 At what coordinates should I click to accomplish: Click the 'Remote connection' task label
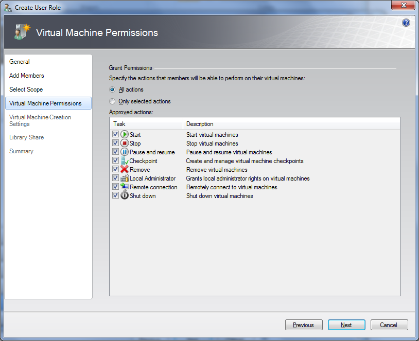(x=153, y=187)
